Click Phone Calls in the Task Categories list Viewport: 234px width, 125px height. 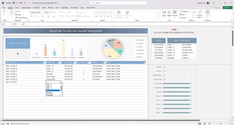(x=187, y=50)
